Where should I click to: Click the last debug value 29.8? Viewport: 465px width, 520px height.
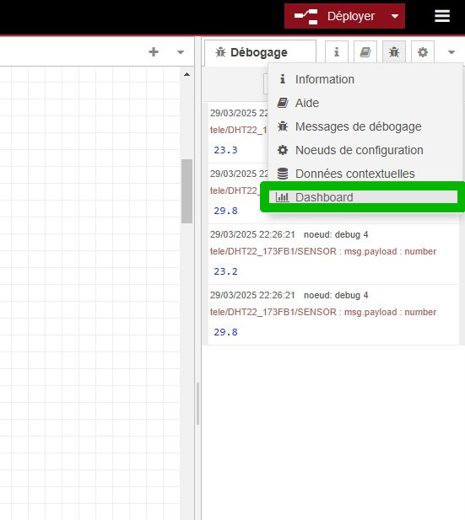tap(226, 332)
